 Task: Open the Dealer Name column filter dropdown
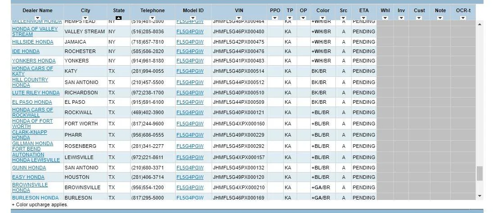pos(37,18)
